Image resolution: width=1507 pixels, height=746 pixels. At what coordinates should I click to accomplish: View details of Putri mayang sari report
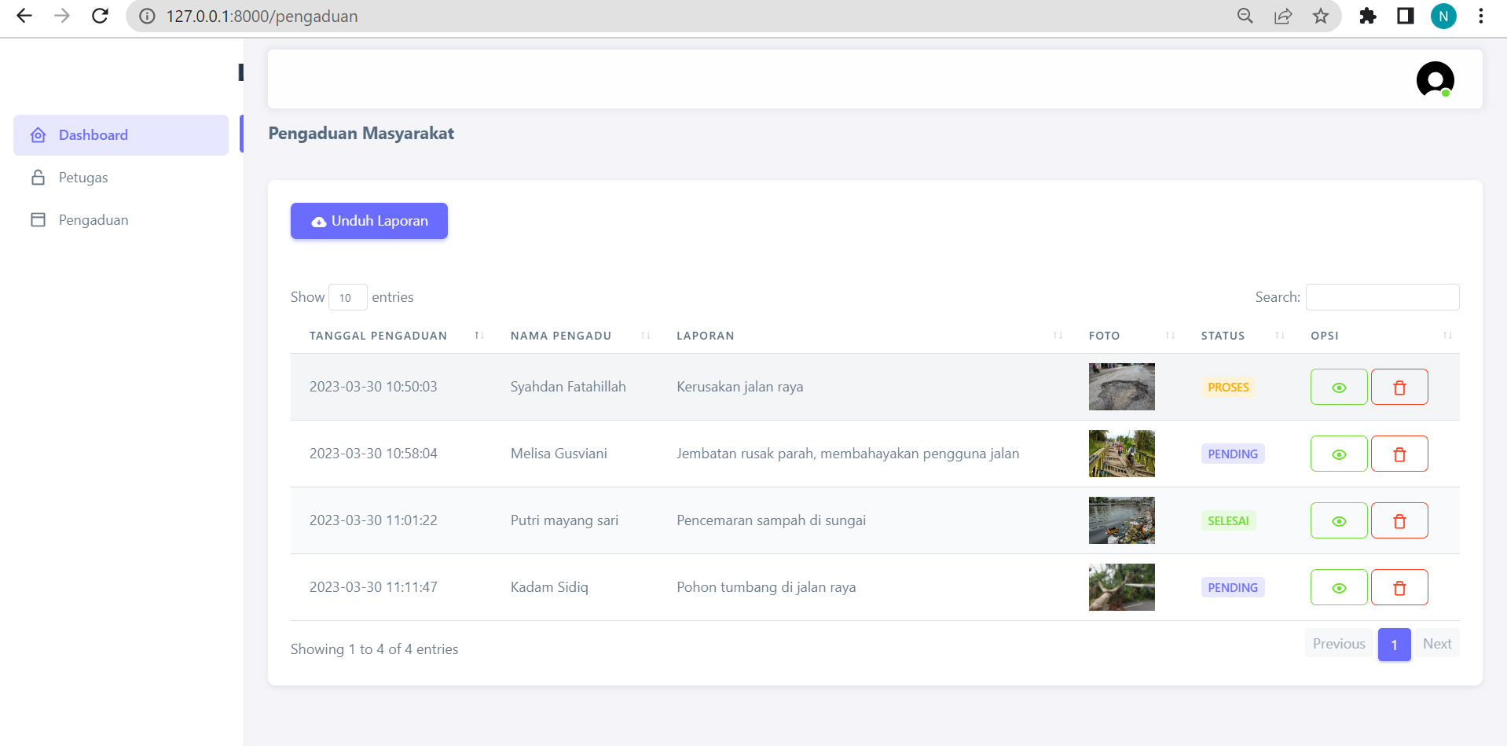pyautogui.click(x=1339, y=520)
